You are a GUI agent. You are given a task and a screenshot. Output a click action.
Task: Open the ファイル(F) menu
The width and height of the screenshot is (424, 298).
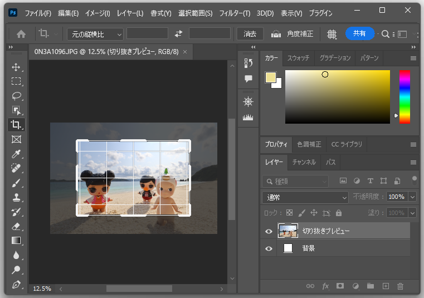[x=38, y=13]
